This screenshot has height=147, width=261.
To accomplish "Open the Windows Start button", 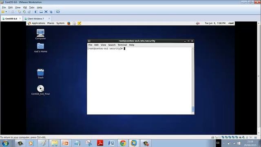I will click(x=5, y=143).
